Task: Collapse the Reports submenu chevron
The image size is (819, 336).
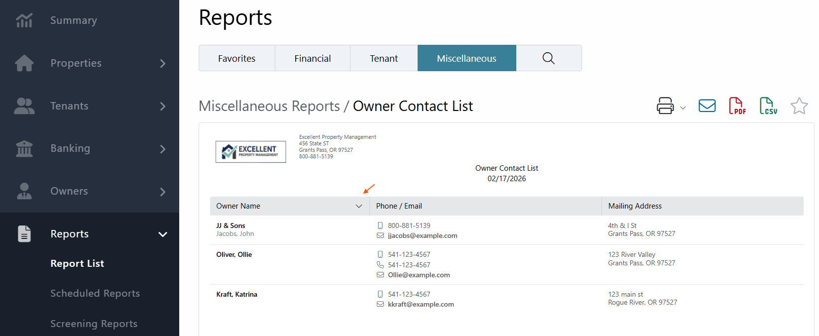Action: pyautogui.click(x=163, y=234)
